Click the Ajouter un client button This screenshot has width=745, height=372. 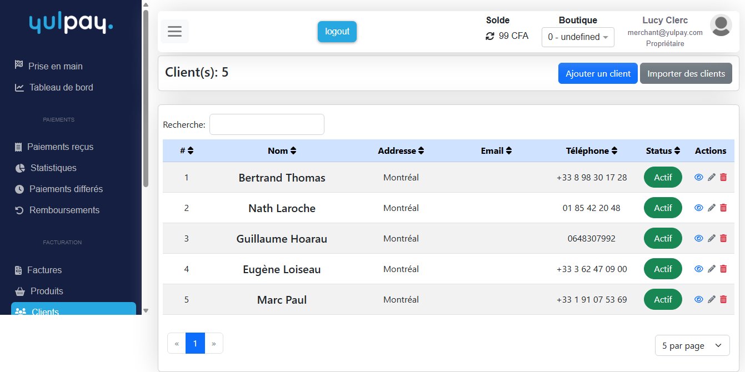(x=597, y=73)
